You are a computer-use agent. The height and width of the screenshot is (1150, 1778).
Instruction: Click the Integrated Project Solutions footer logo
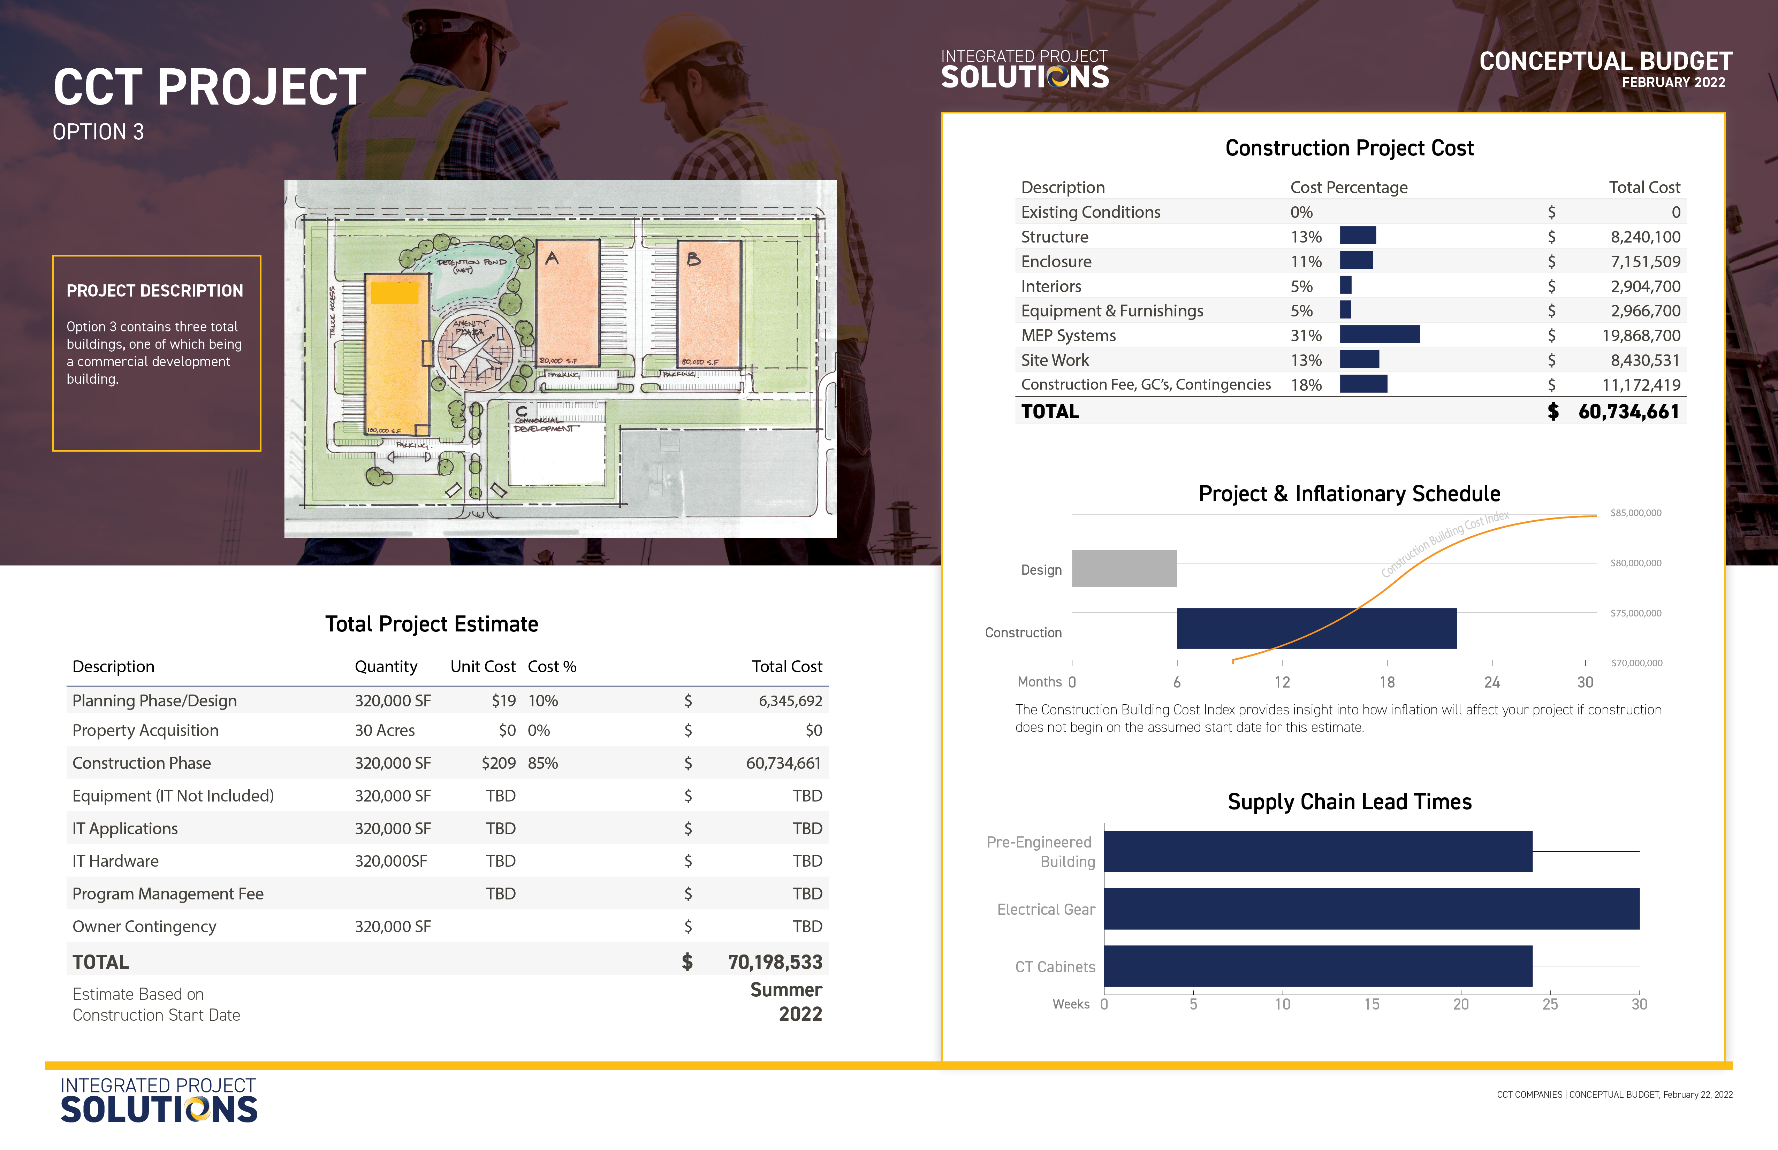coord(158,1100)
